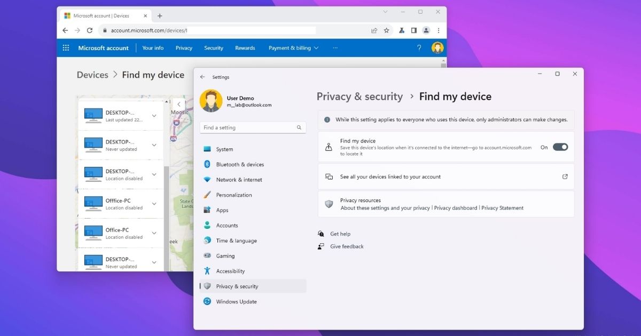Click the Get help link
The width and height of the screenshot is (641, 336).
[x=340, y=234]
